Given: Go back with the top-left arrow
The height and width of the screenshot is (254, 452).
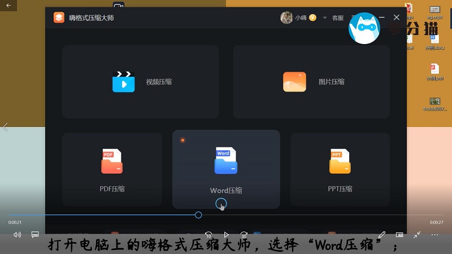Looking at the screenshot, I should [8, 6].
